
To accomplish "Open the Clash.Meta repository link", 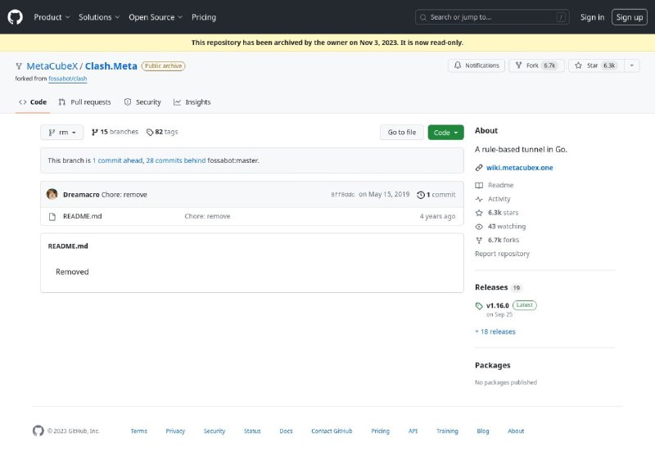I will pos(111,66).
